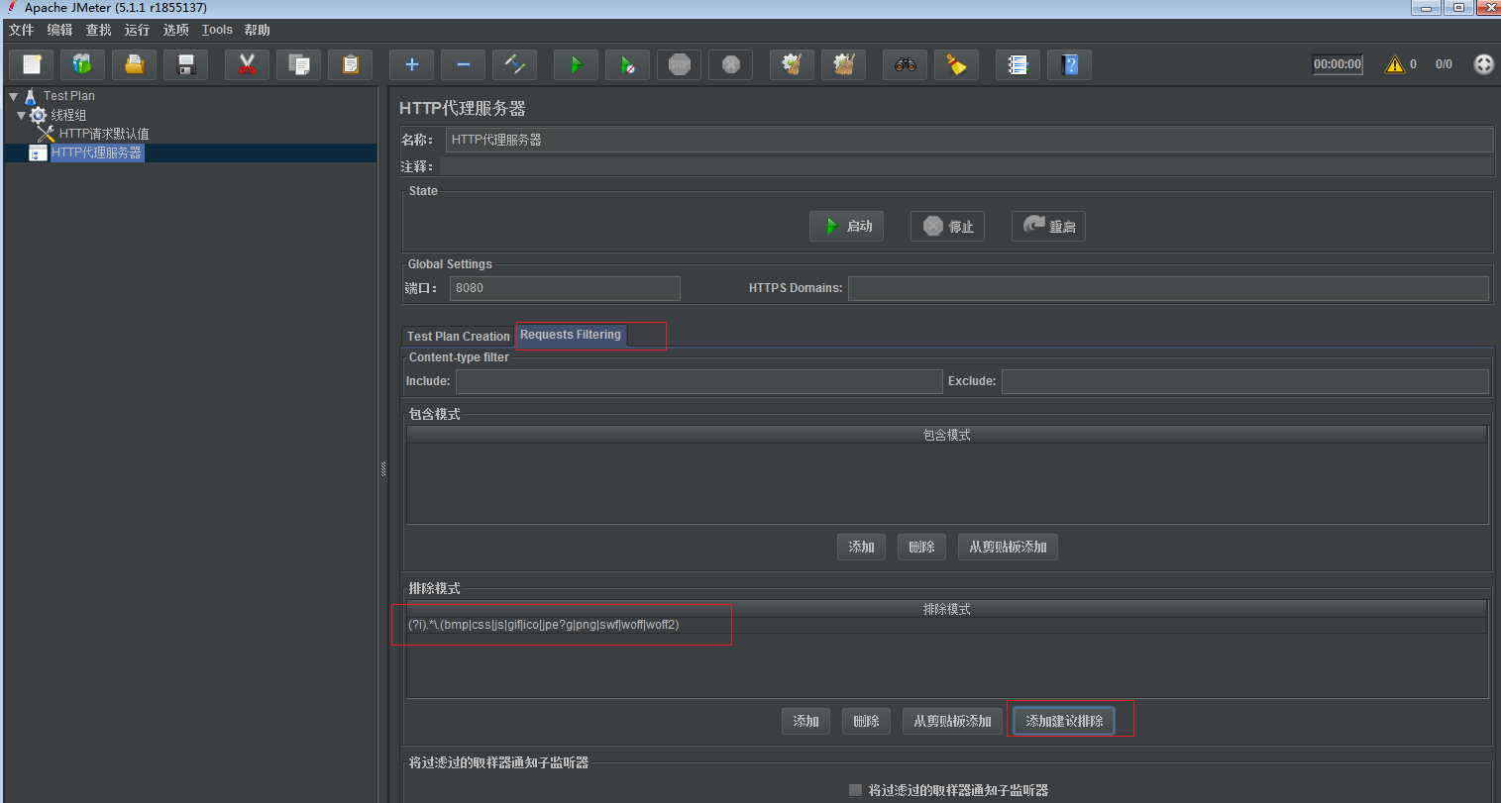
Task: Click the Toggle enable/disable toolbar icon
Action: 515,64
